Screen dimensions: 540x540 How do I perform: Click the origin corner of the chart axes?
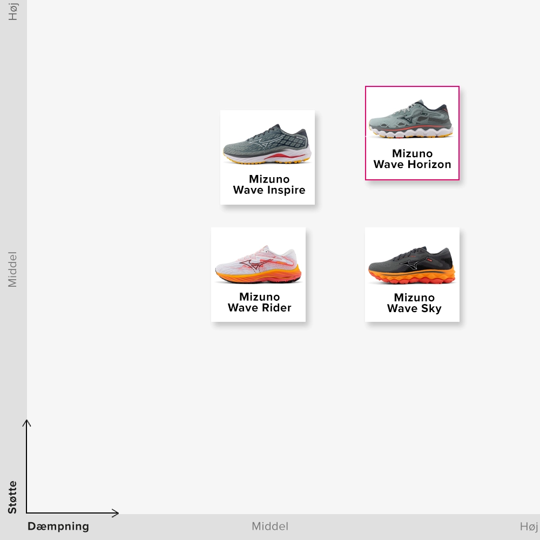tap(26, 512)
